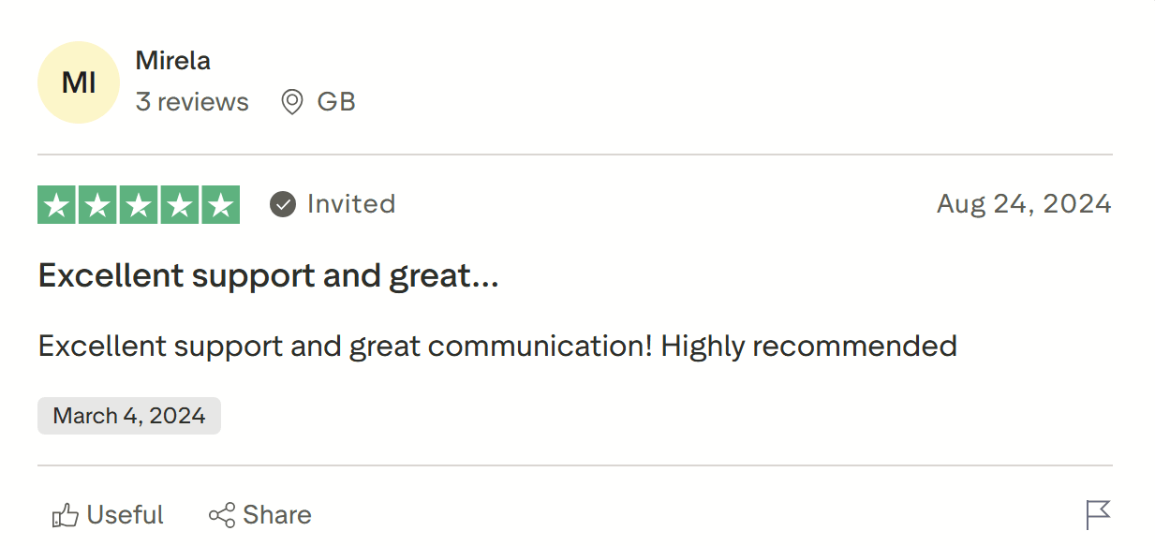
Task: Click the MI profile avatar circle
Action: click(x=79, y=82)
